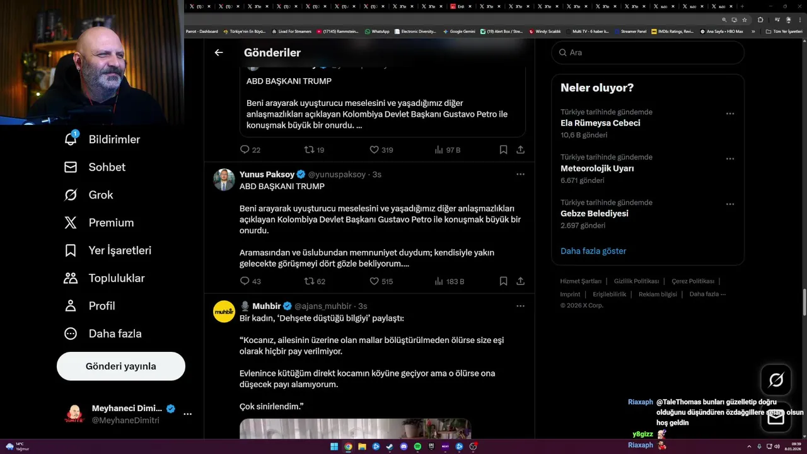The width and height of the screenshot is (807, 454).
Task: Open WhatsApp bookmark in bookmarks bar
Action: tap(376, 32)
